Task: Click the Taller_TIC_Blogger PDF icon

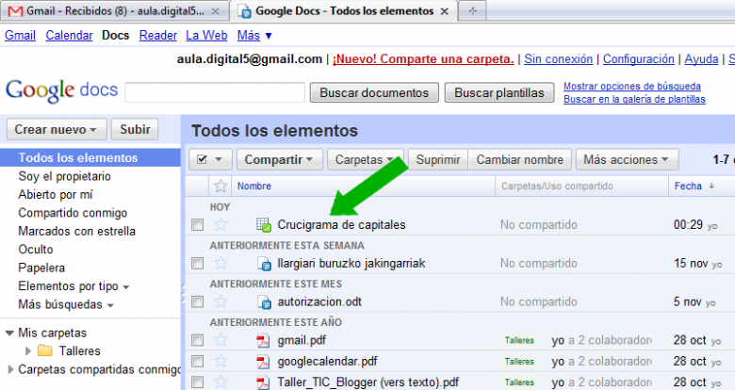Action: tap(263, 382)
